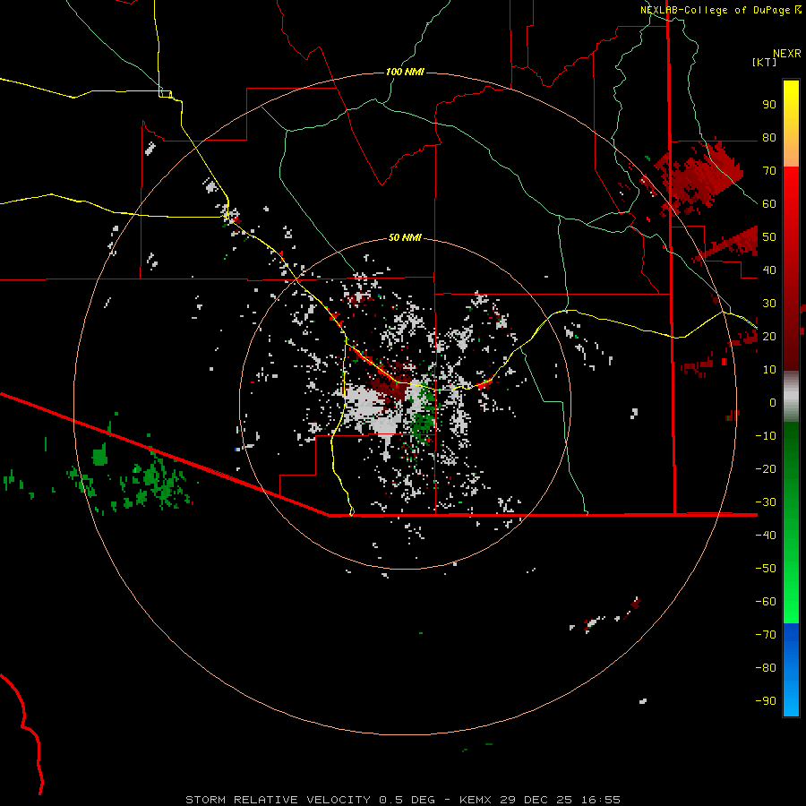Click the gray zero-velocity color bar segment

(x=791, y=397)
